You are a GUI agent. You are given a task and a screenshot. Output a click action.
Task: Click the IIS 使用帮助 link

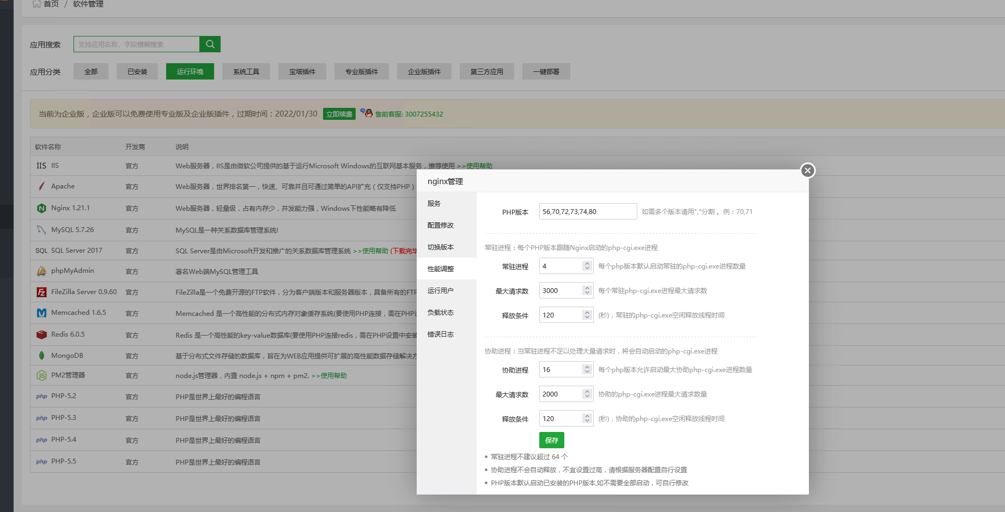click(474, 166)
